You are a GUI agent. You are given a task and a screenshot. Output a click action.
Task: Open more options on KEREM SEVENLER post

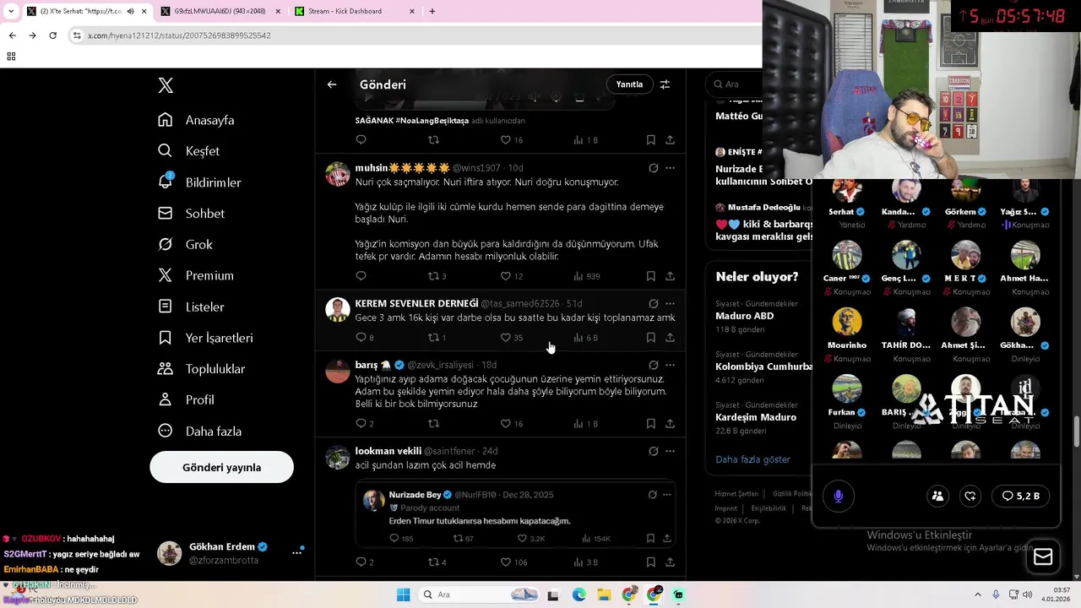pyautogui.click(x=670, y=303)
